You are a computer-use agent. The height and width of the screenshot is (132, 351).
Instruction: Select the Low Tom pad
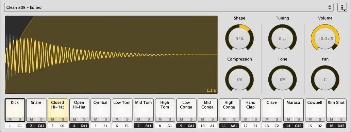click(x=122, y=110)
